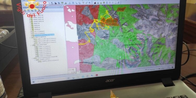Collapse the TRACCE_BATTUTE layer group
Image resolution: width=196 pixels, height=98 pixels.
[30, 37]
